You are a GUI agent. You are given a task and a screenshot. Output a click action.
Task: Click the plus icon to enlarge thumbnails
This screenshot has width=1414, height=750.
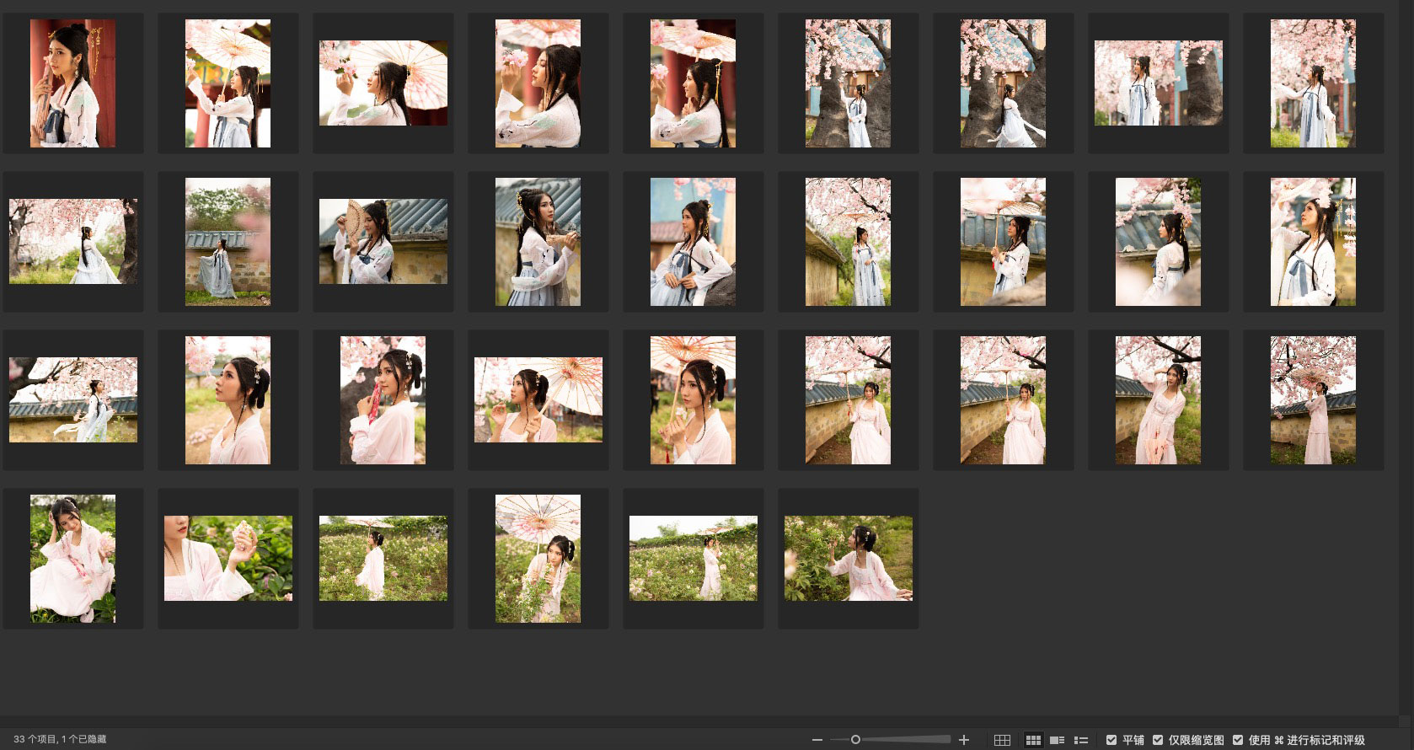coord(964,740)
